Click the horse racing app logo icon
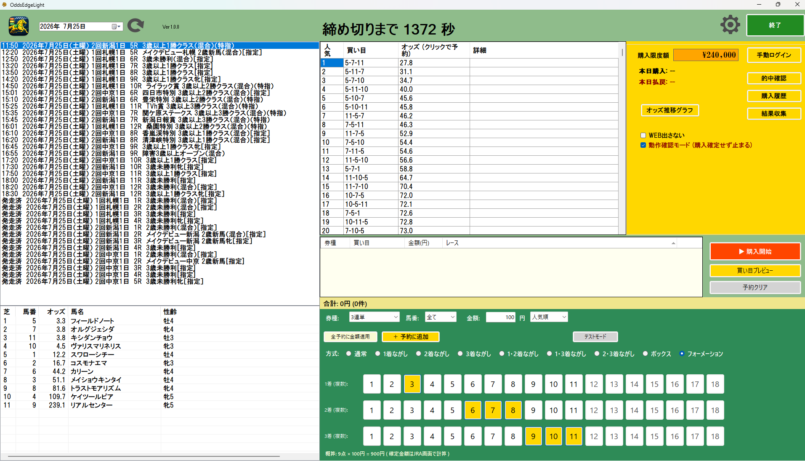Viewport: 805px width, 461px height. [19, 26]
